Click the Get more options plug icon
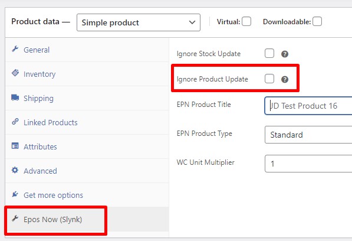This screenshot has width=352, height=241. 15,194
